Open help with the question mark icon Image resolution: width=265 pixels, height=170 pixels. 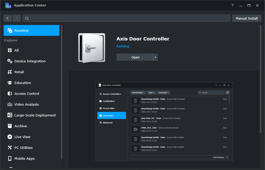tap(232, 5)
